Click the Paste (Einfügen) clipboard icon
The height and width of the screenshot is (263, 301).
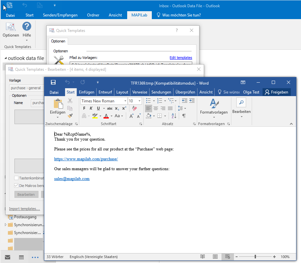[58, 104]
